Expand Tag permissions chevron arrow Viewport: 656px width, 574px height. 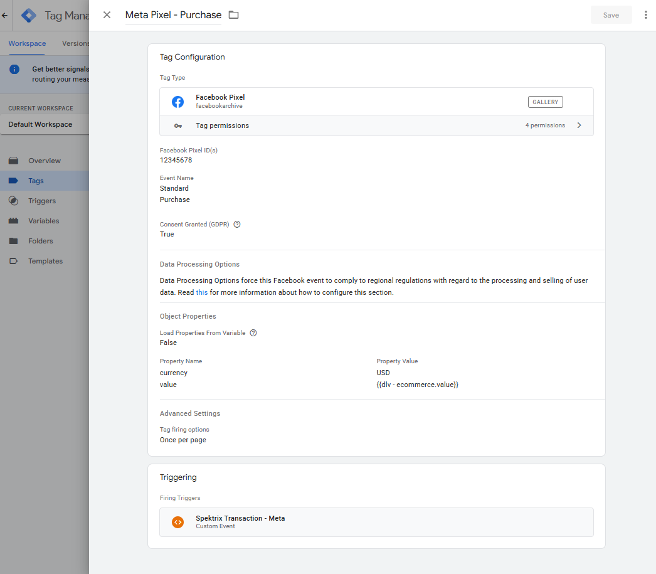tap(579, 125)
